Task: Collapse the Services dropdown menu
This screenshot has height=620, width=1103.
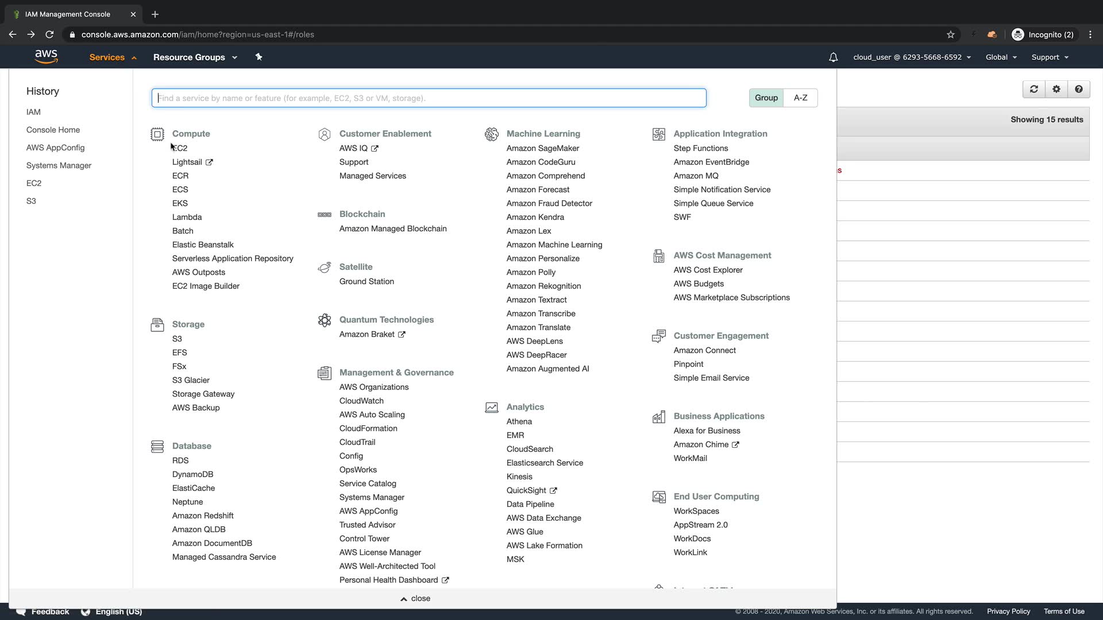Action: 113,57
